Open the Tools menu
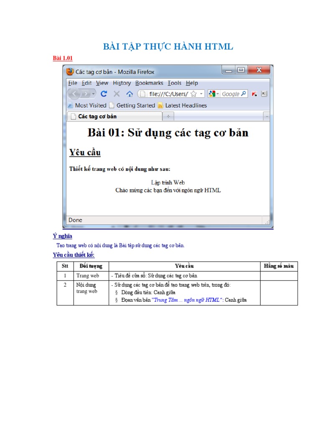The width and height of the screenshot is (321, 428). pyautogui.click(x=174, y=83)
